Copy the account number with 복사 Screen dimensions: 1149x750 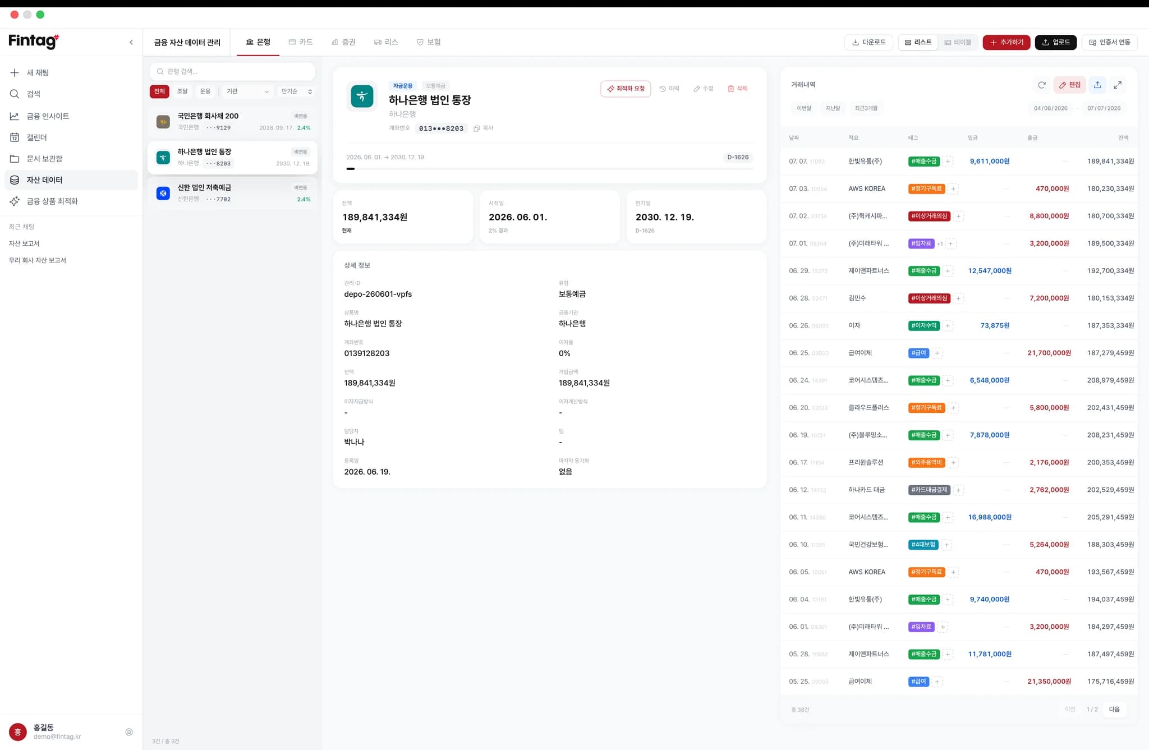484,128
